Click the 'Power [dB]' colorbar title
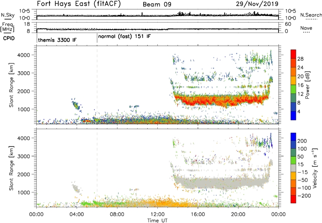The width and height of the screenshot is (322, 223). [x=307, y=85]
